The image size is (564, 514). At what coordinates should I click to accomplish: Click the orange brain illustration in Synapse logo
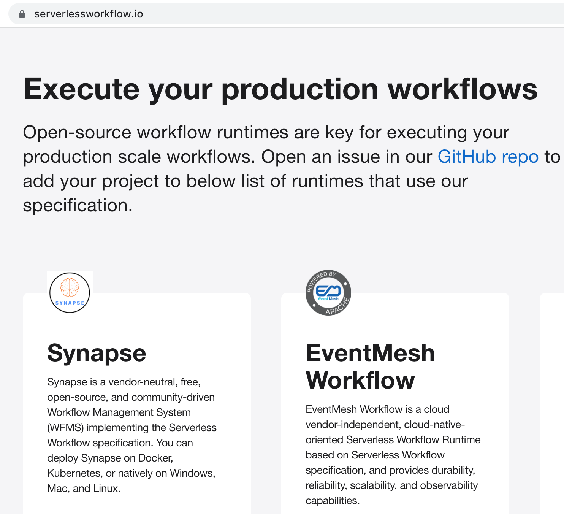pyautogui.click(x=70, y=287)
